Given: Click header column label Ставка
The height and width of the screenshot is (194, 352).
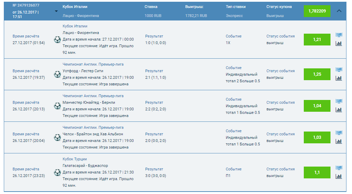Looking at the screenshot, I should pos(151,7).
